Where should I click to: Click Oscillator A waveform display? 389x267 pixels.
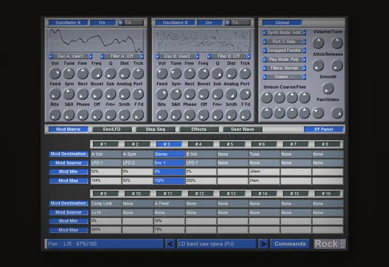click(x=96, y=41)
